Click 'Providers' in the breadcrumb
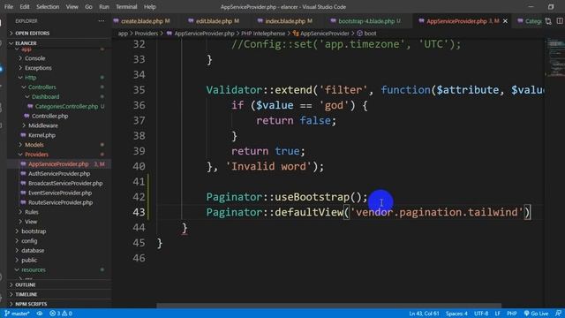This screenshot has width=565, height=318. click(x=147, y=34)
